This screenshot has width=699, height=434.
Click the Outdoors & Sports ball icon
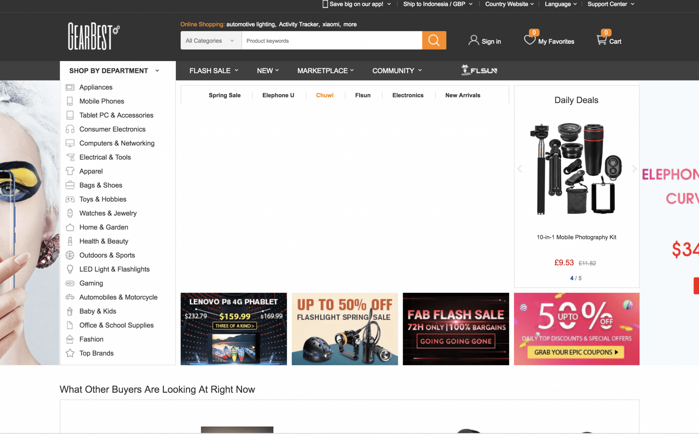pos(70,255)
